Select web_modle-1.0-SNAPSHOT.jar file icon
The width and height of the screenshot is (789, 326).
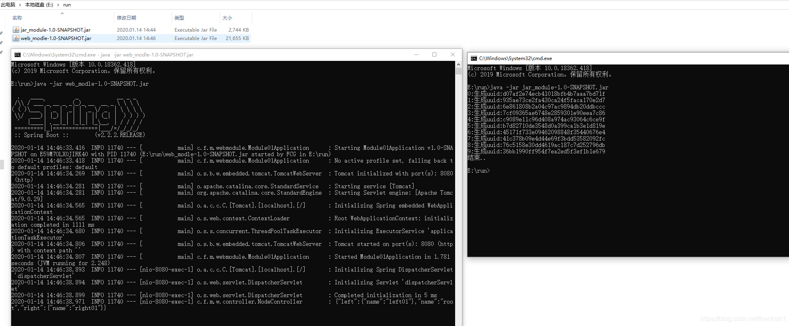coord(16,38)
